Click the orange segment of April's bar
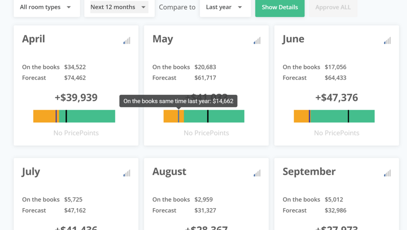 44,116
